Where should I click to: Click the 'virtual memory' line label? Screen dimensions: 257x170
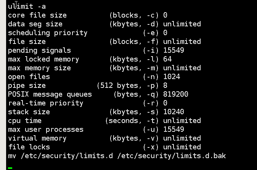pos(37,138)
